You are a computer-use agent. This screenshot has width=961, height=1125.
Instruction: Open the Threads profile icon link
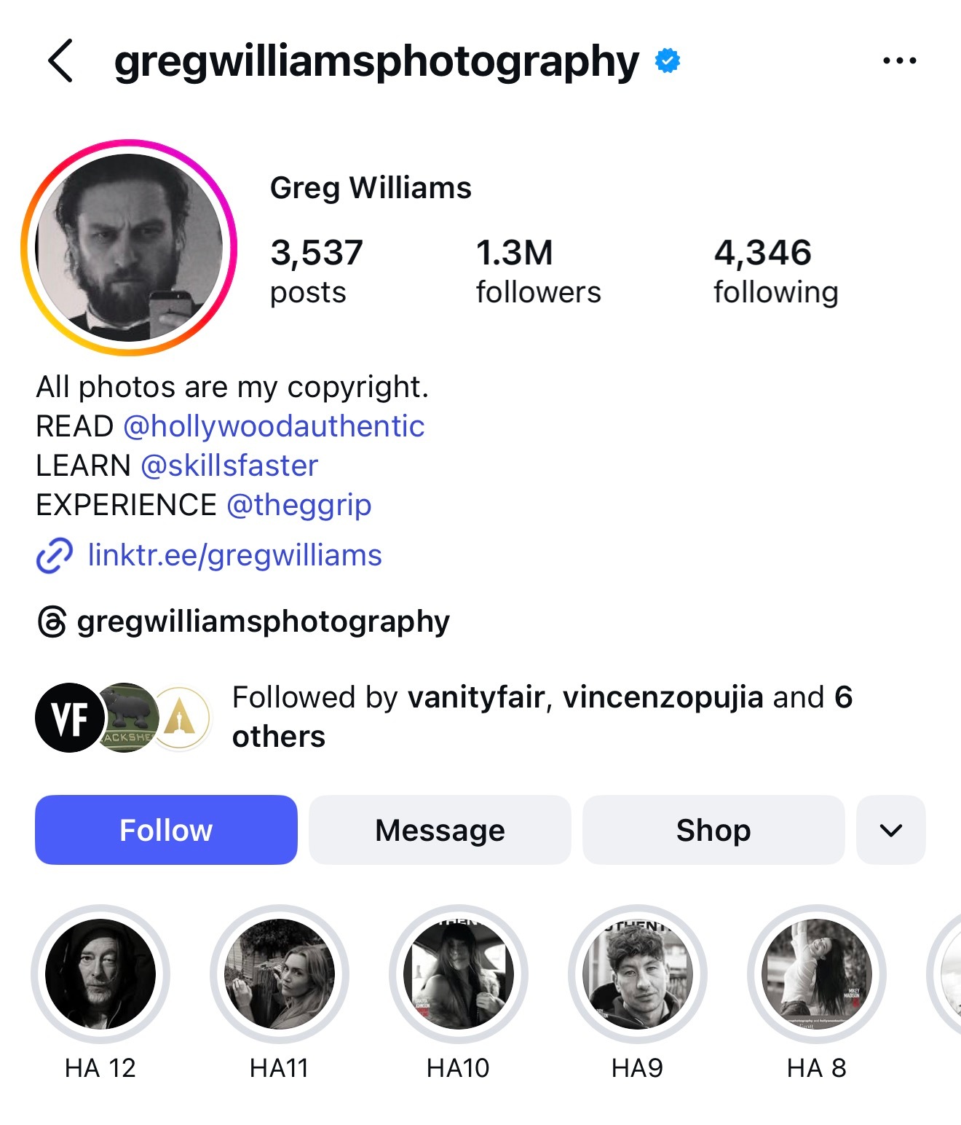tap(52, 622)
